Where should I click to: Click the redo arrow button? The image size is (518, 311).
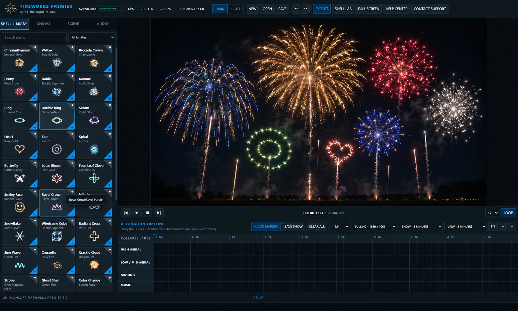(306, 9)
